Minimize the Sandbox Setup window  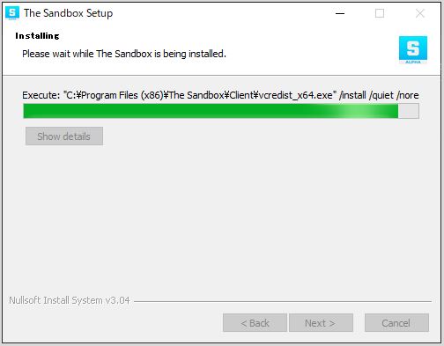pyautogui.click(x=340, y=13)
